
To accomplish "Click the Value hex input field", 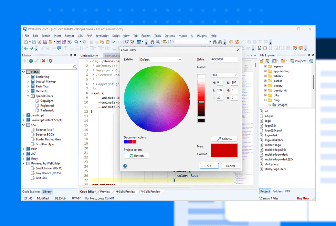I will point(224,59).
